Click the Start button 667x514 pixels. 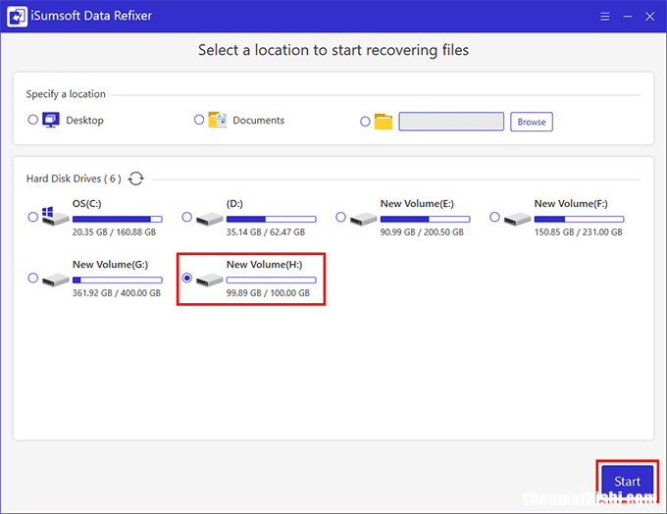[628, 482]
